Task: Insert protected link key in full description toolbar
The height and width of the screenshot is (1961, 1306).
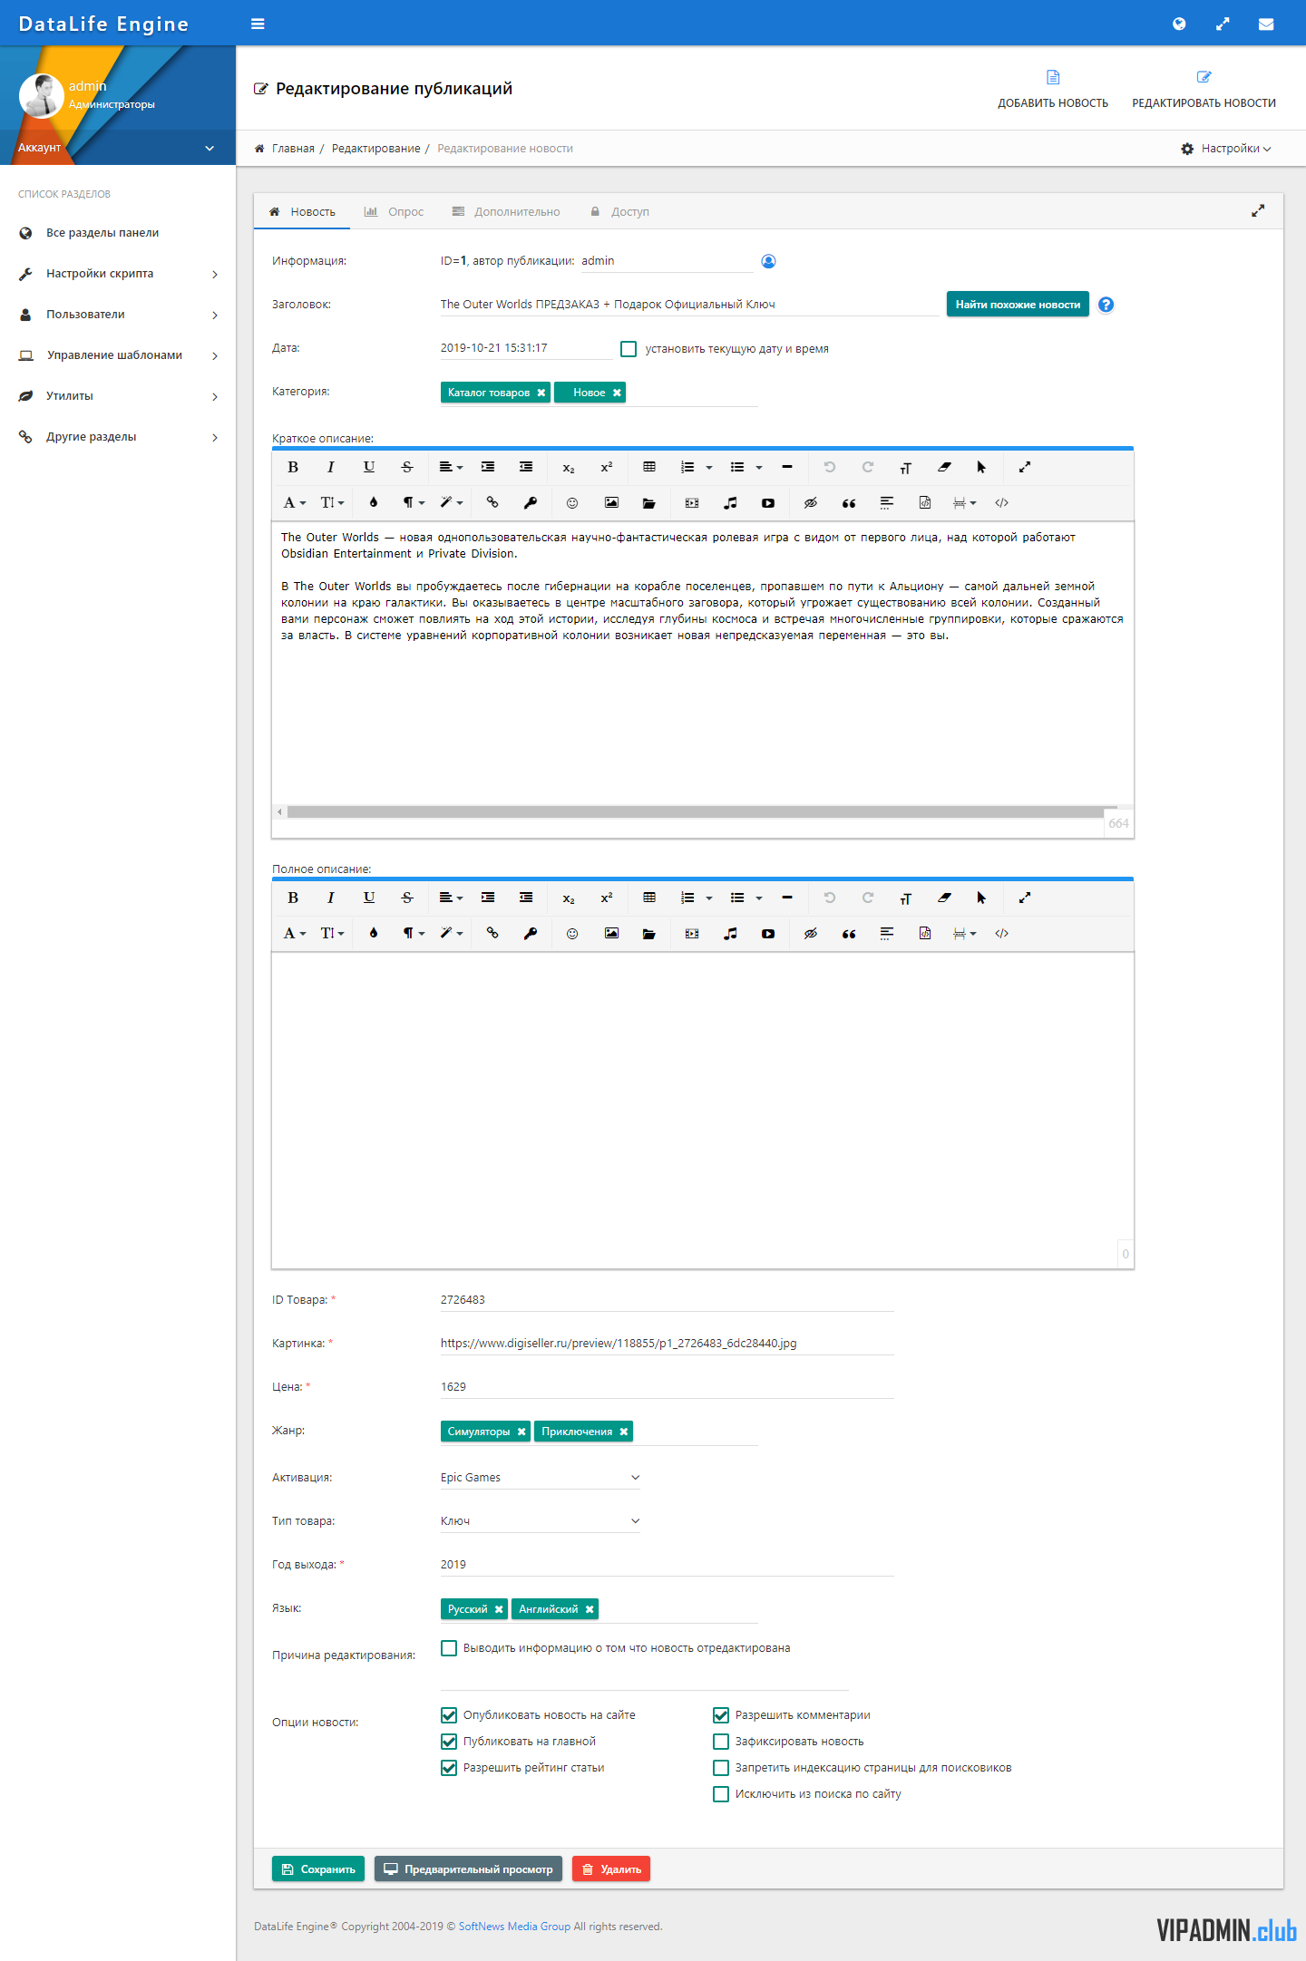Action: 531,933
